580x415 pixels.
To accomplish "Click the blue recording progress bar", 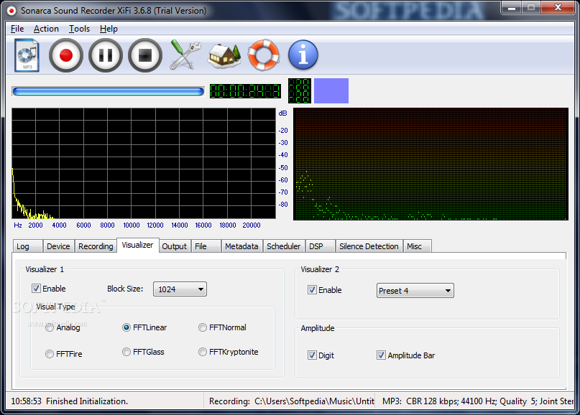I will pyautogui.click(x=108, y=91).
